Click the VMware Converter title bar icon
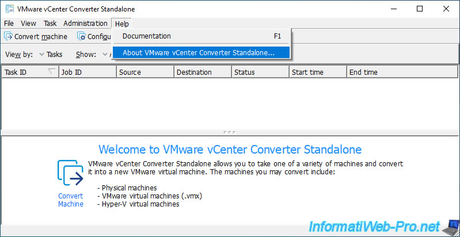Screen dimensions: 460x237 (9, 9)
